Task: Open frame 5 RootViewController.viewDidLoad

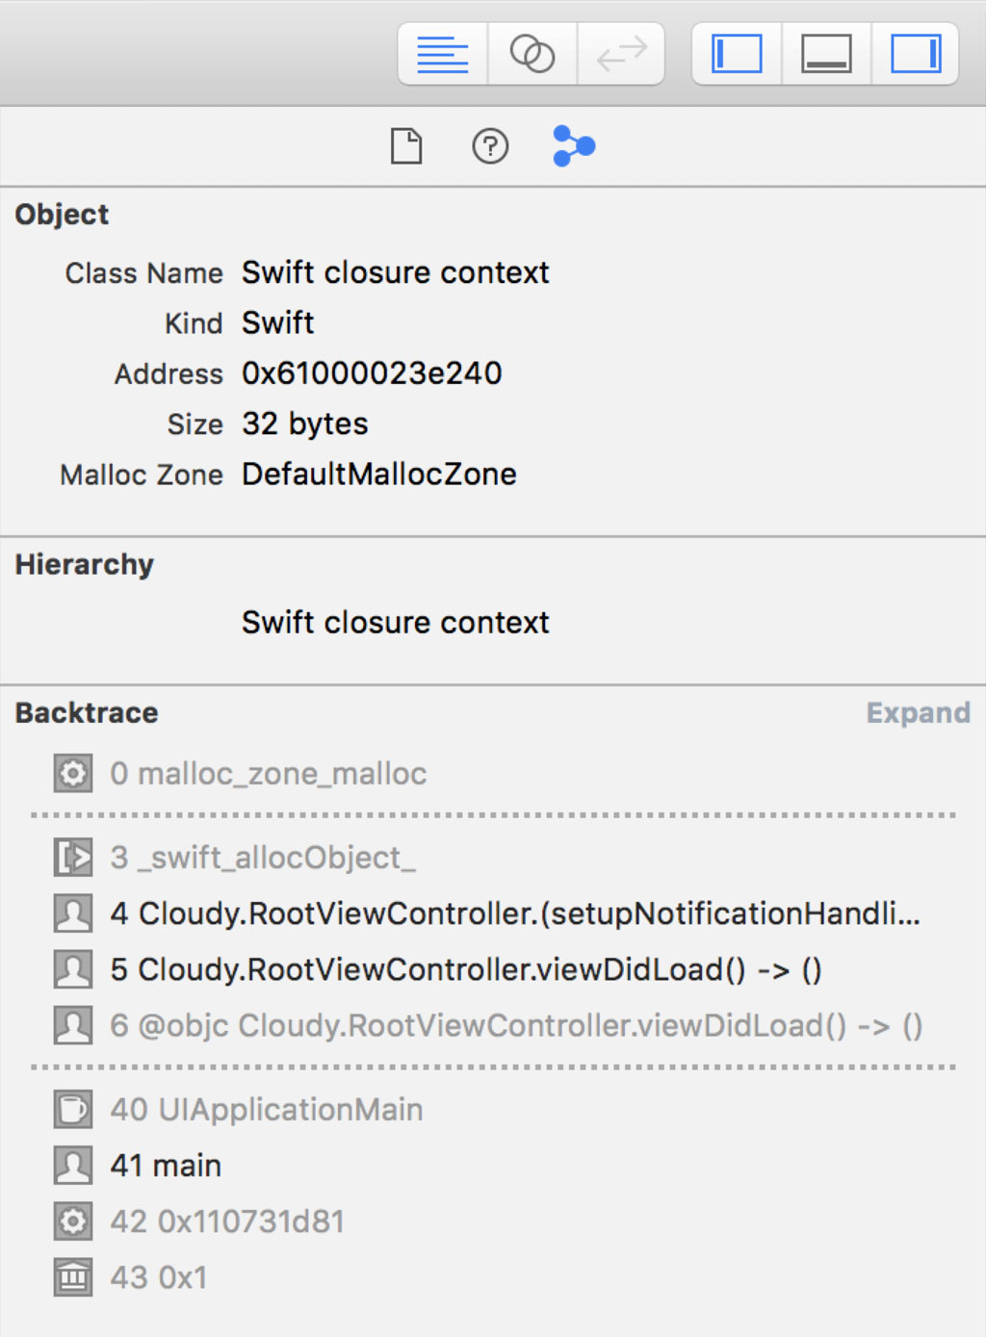Action: [465, 969]
